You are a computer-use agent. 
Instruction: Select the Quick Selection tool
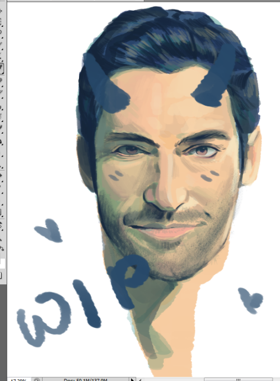point(1,44)
